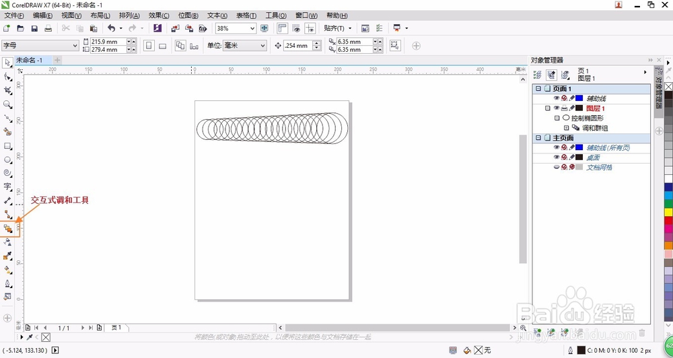The height and width of the screenshot is (358, 673).
Task: Open the 文件(F) menu
Action: tap(14, 15)
